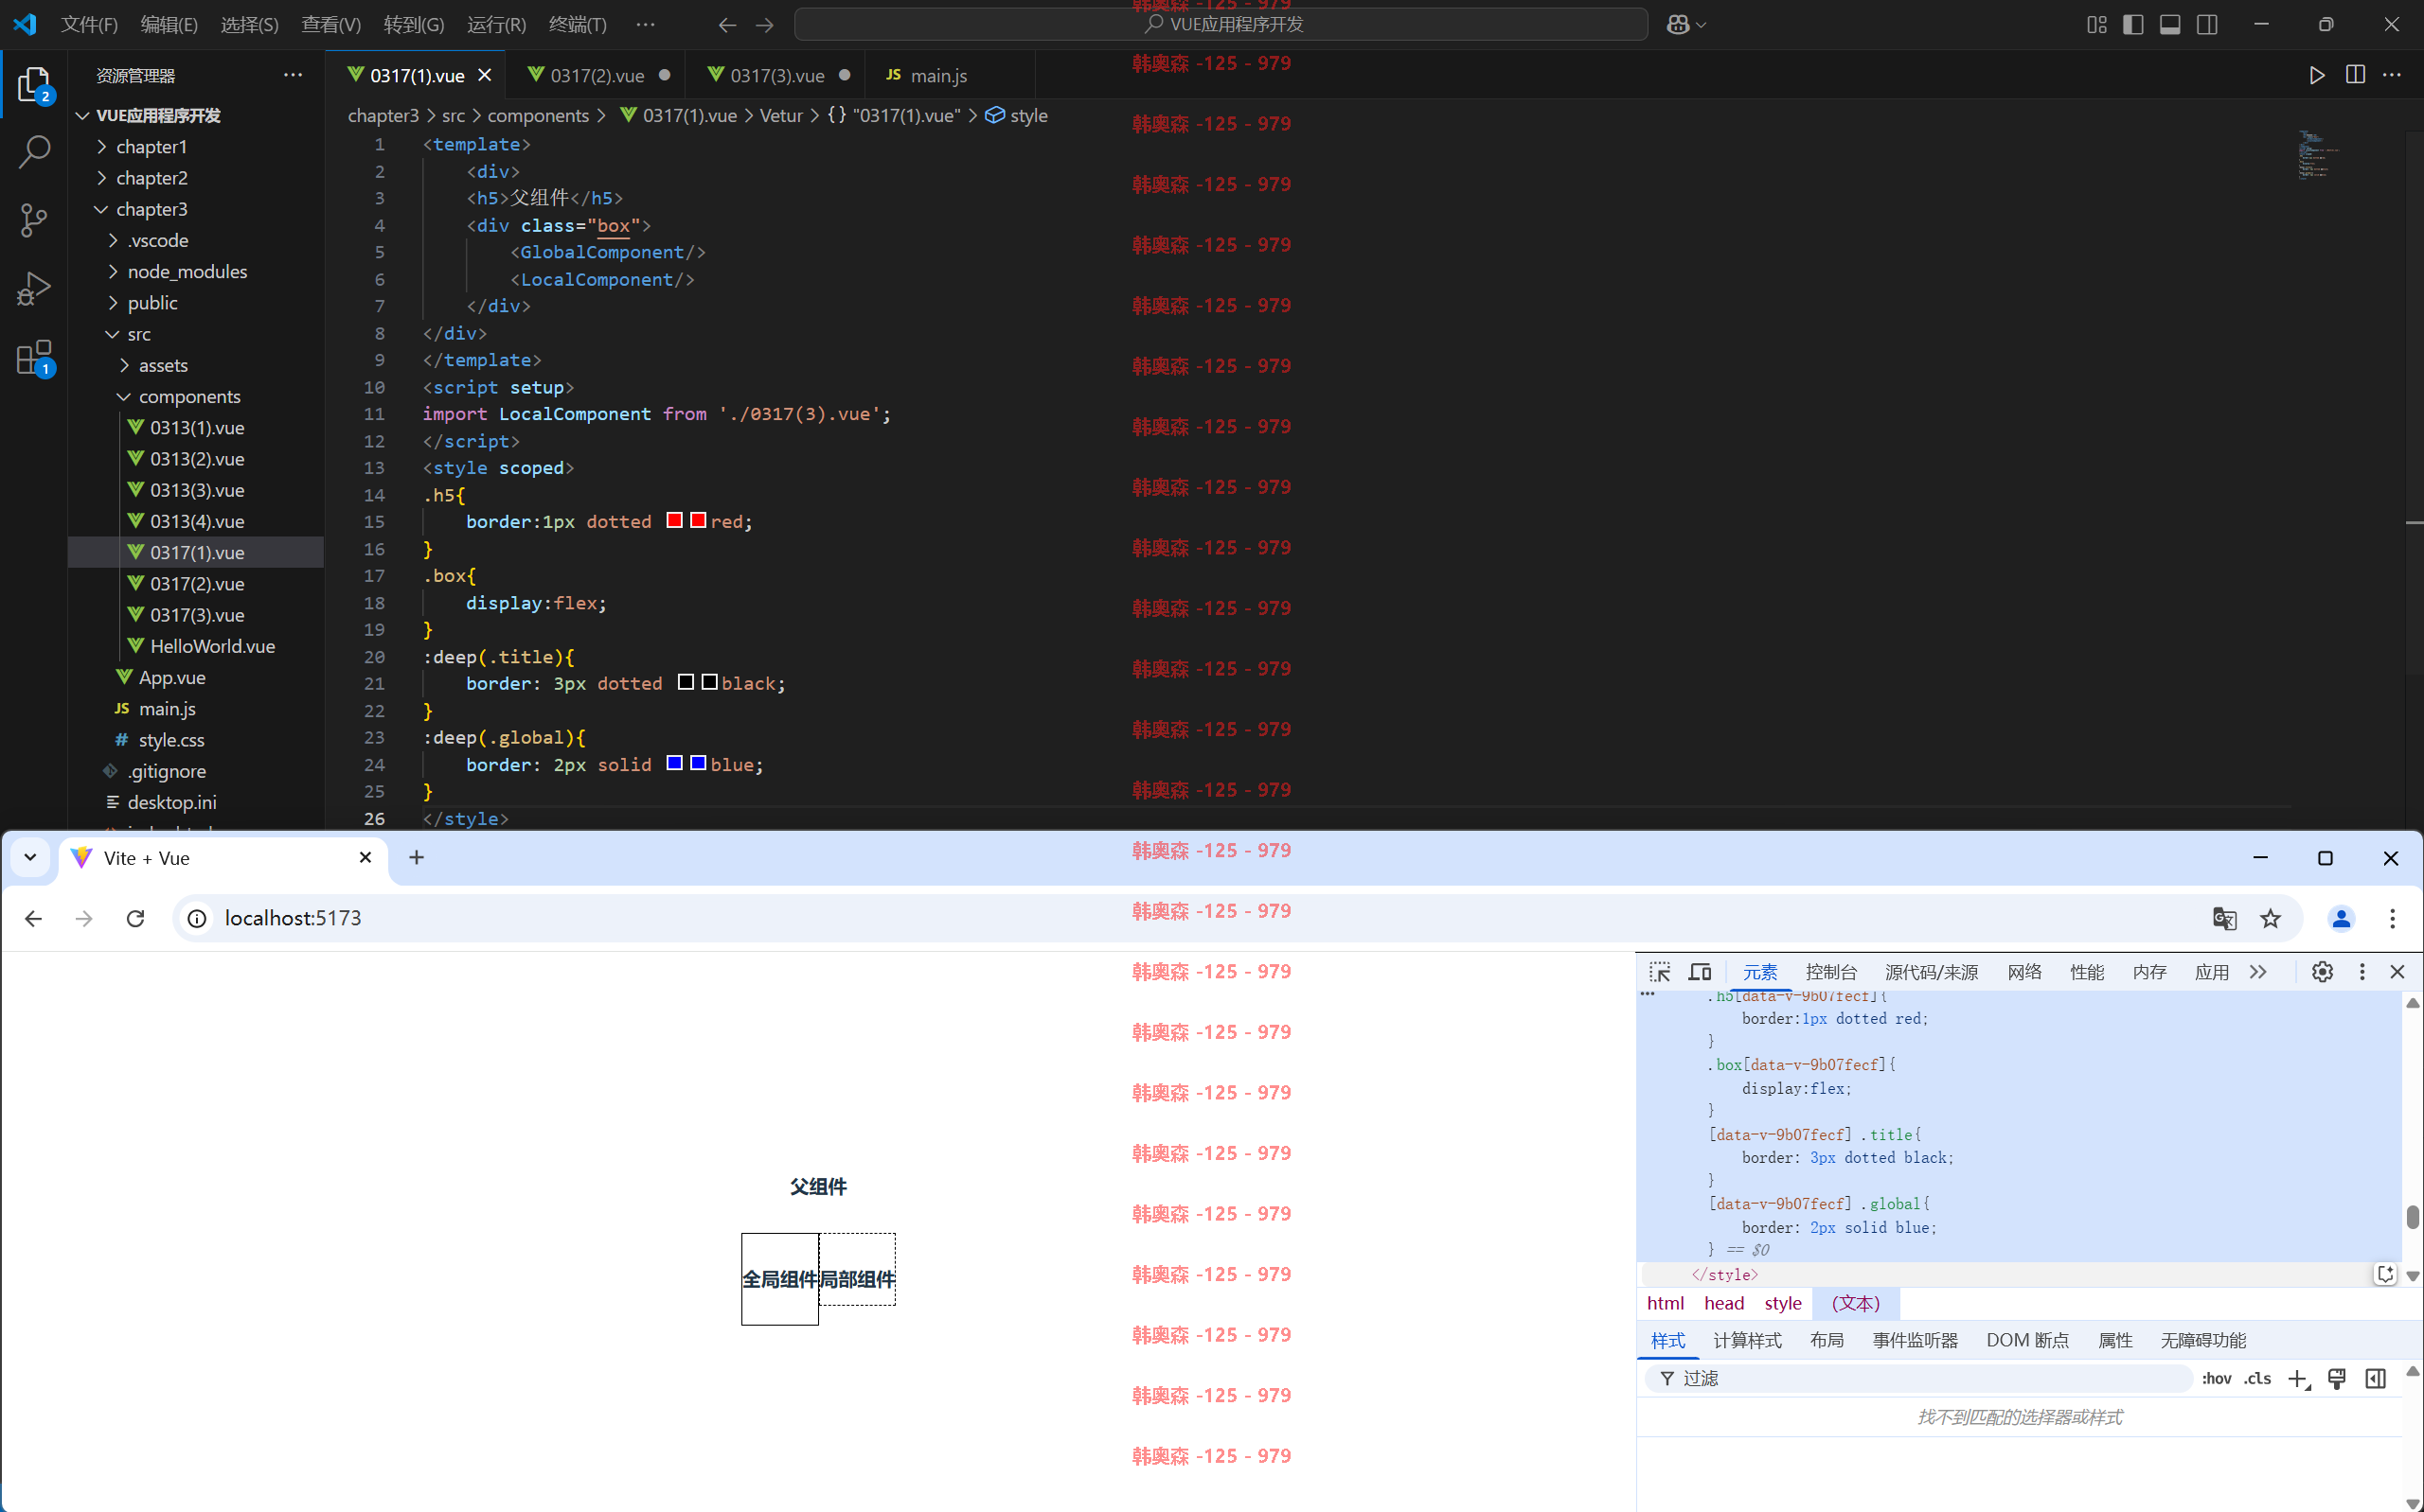Toggle the primary side bar in VS Code
The width and height of the screenshot is (2424, 1512).
2133,24
